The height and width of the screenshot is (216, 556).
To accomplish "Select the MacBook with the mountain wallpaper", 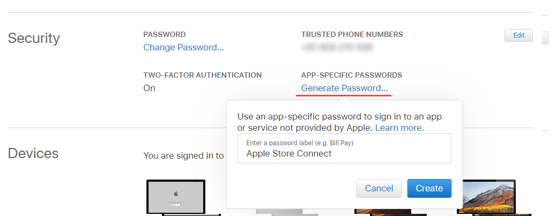I will point(486,197).
